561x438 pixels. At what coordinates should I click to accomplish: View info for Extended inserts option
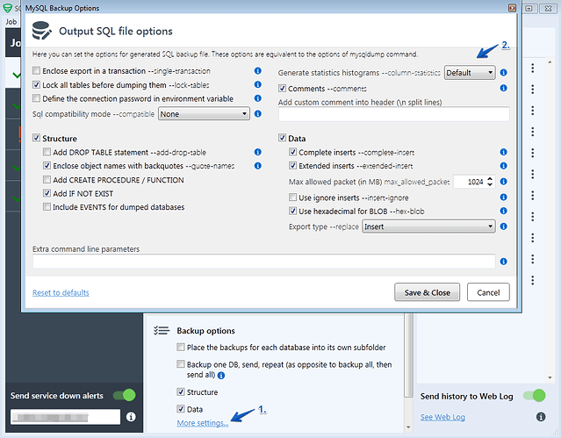point(503,166)
